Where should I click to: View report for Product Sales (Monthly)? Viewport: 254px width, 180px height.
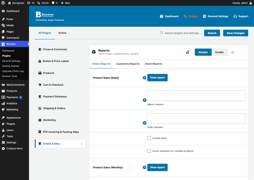pyautogui.click(x=157, y=167)
